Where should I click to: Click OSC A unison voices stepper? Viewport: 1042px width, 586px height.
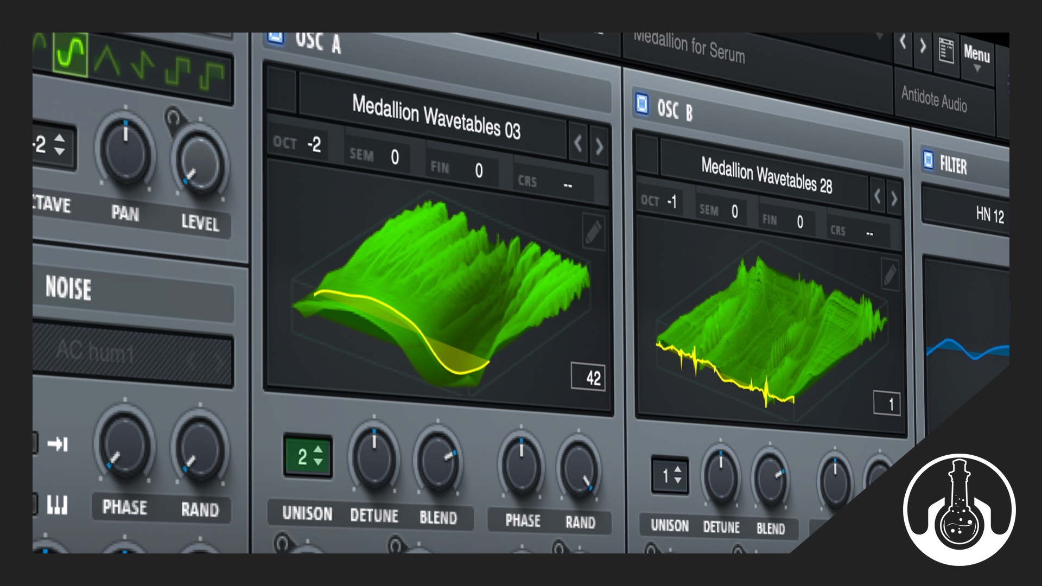[308, 456]
